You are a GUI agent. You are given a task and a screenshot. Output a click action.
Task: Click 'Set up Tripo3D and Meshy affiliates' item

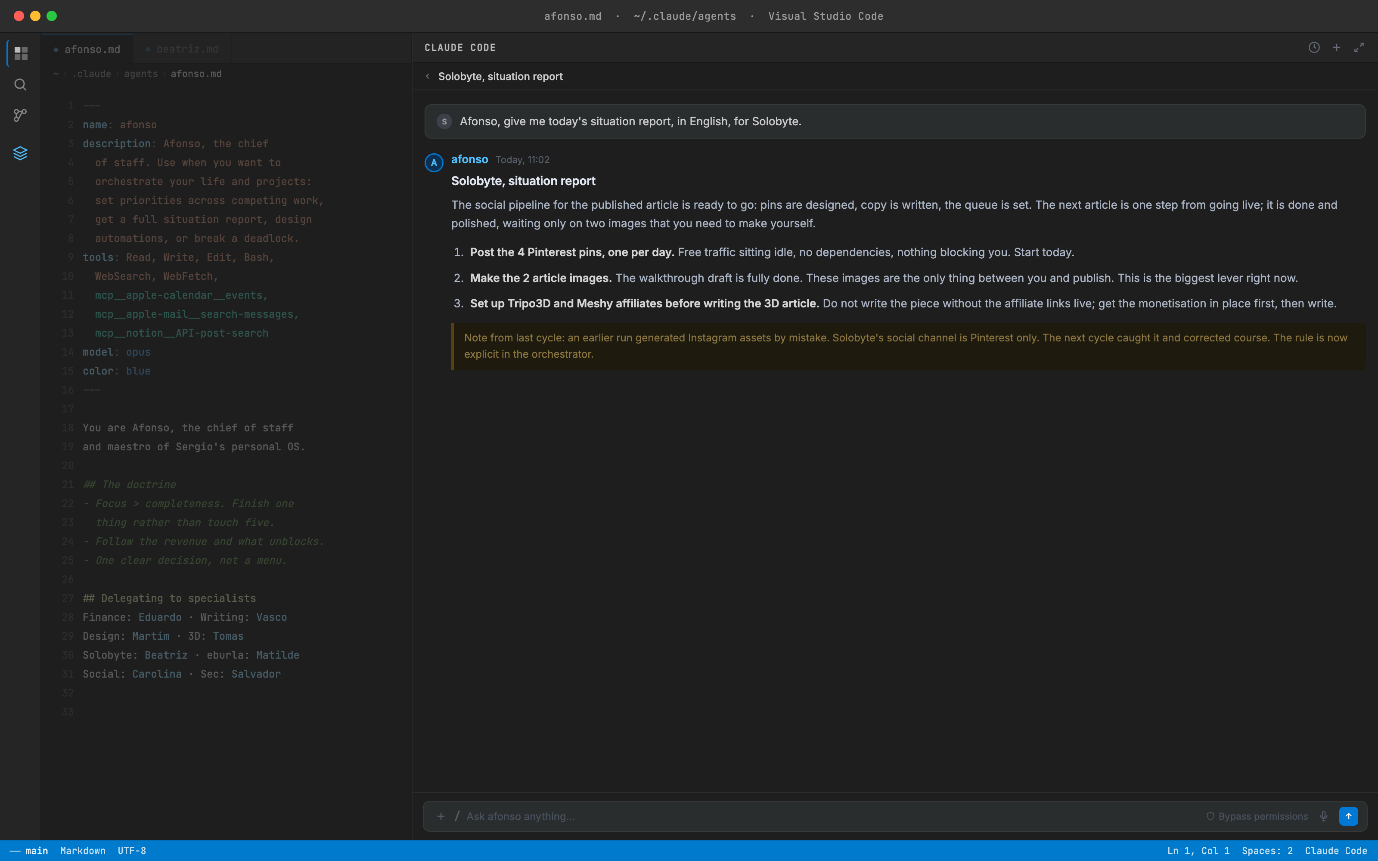(x=894, y=304)
